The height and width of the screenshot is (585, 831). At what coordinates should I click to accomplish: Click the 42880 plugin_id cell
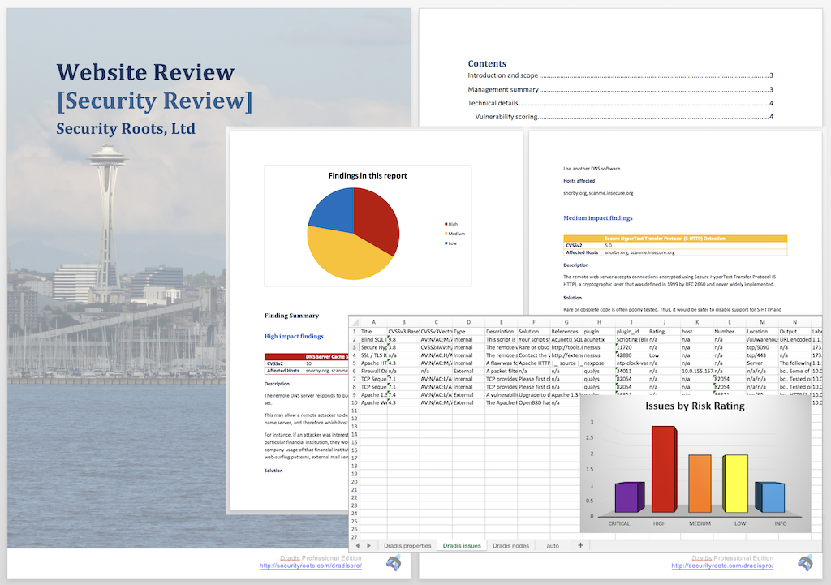tap(631, 355)
